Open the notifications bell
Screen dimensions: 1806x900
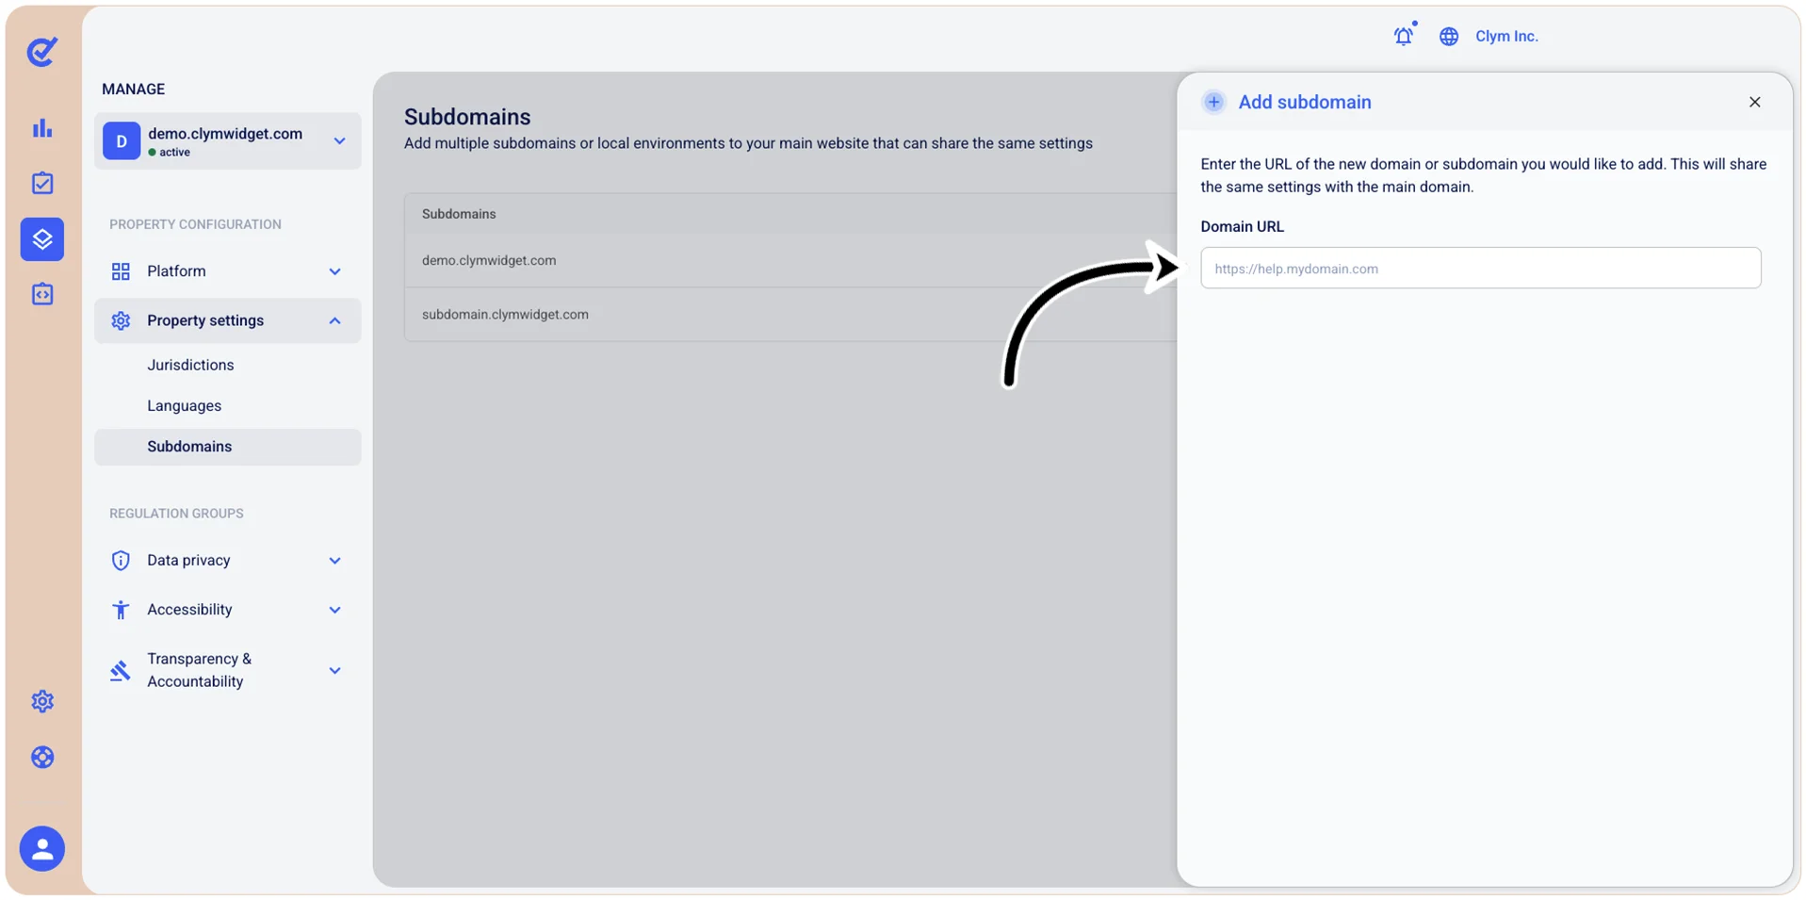(1404, 36)
